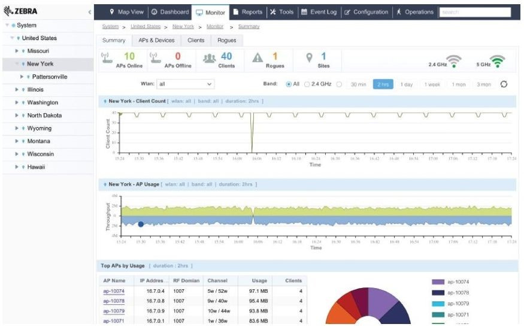This screenshot has height=336, width=524.
Task: Click the refresh icon beside 3 mon
Action: click(x=504, y=84)
